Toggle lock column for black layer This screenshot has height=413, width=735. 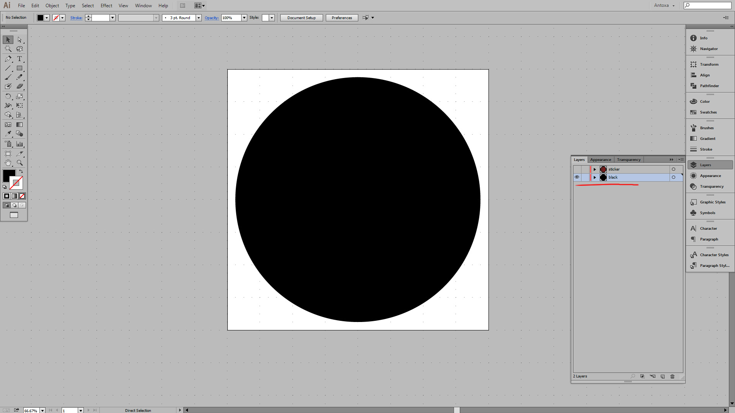[x=585, y=177]
